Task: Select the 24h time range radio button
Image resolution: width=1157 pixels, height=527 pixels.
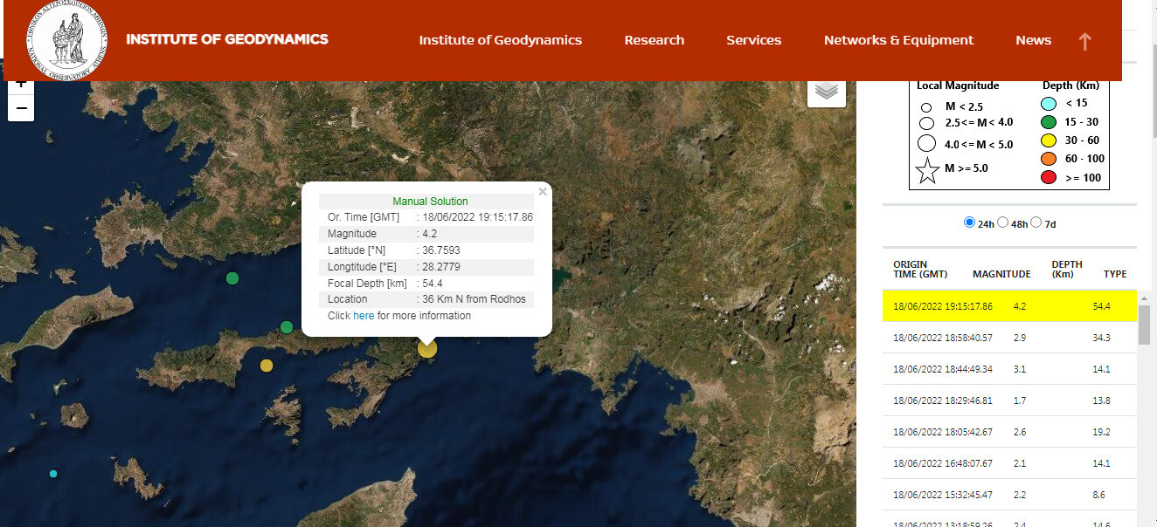Action: tap(969, 222)
